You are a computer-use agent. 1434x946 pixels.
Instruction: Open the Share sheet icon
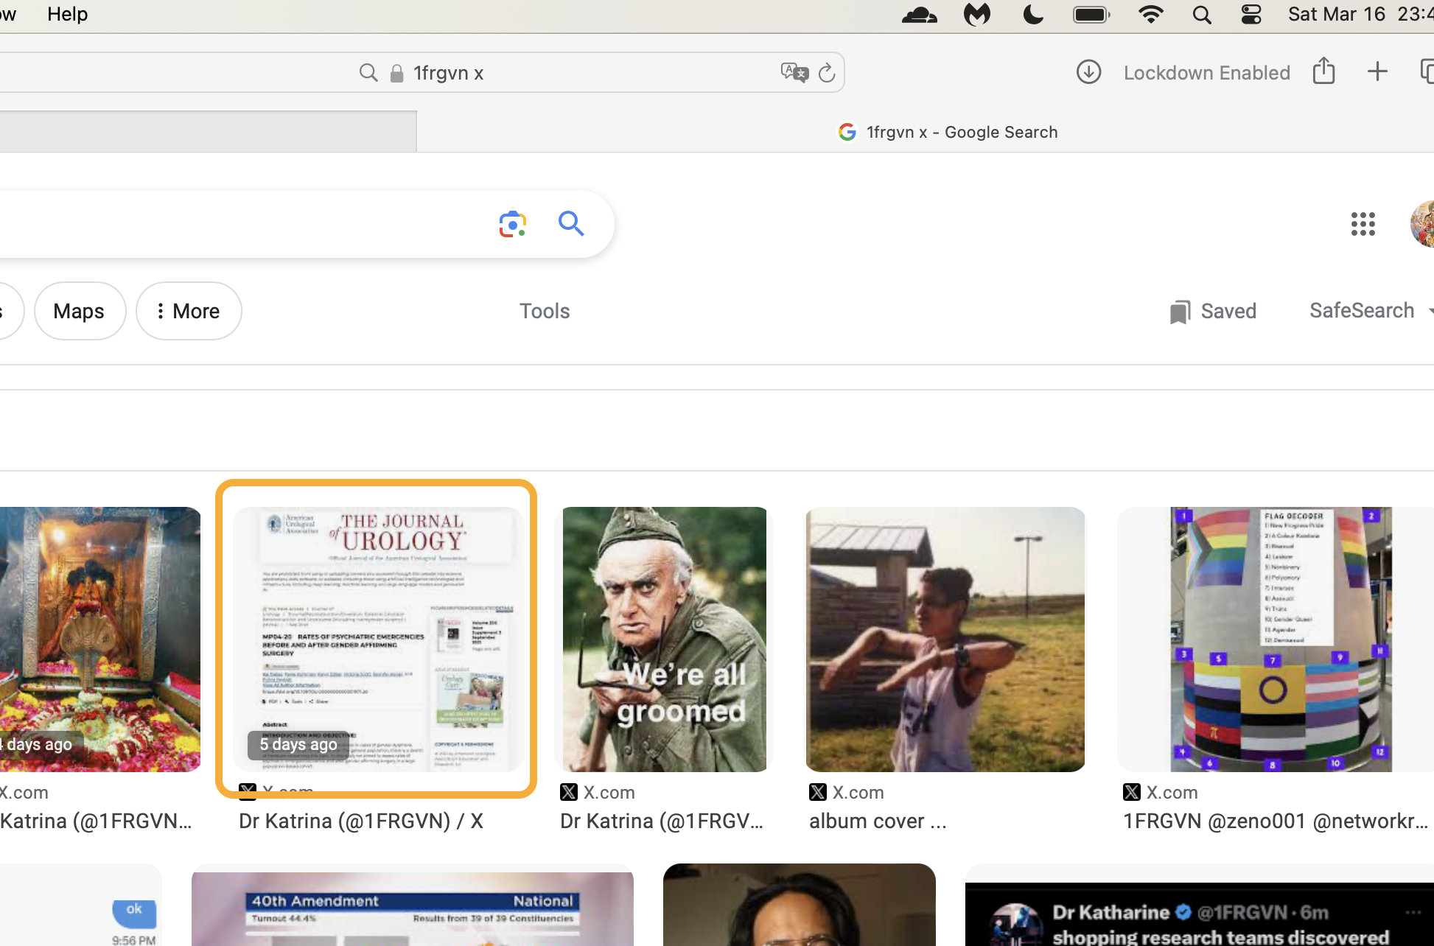(1323, 71)
